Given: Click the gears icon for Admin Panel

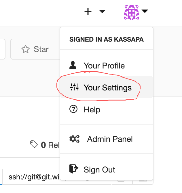Looking at the screenshot, I should pos(74,139).
